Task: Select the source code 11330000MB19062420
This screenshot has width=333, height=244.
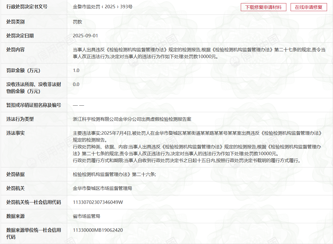Action: pyautogui.click(x=98, y=230)
